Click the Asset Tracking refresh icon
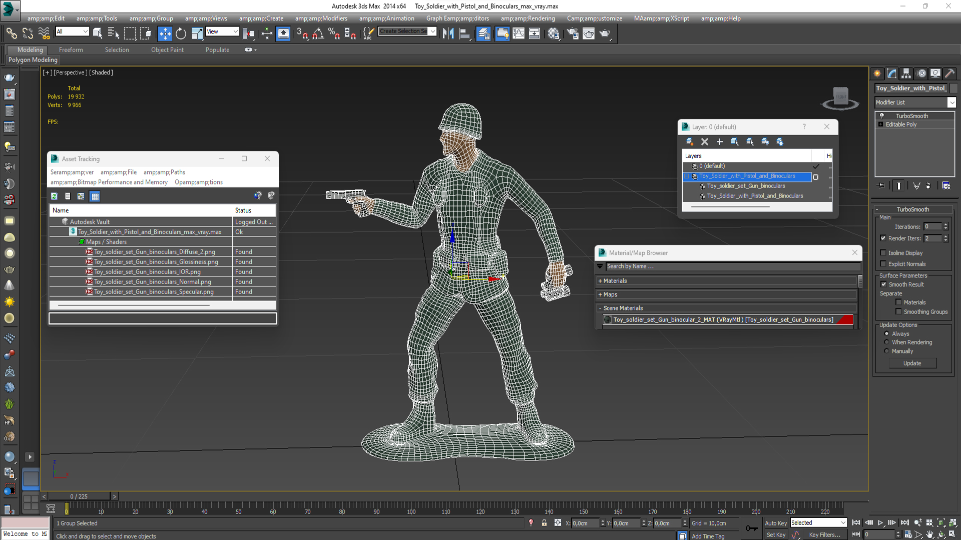The width and height of the screenshot is (961, 540). (55, 196)
